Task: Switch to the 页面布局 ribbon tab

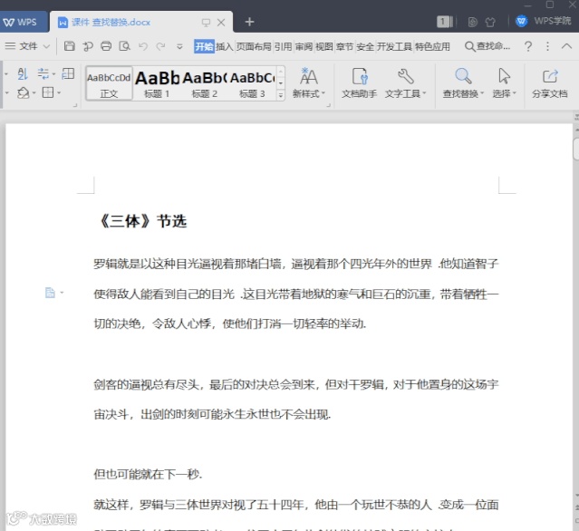Action: (254, 46)
